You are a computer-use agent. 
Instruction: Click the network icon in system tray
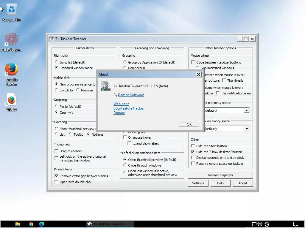point(254,224)
